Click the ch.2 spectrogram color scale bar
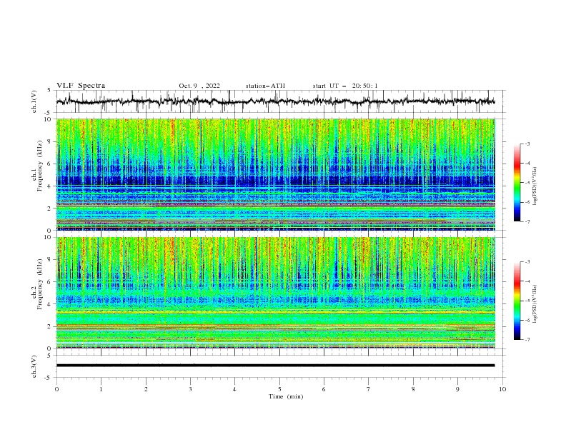Viewport: 566px width, 437px height. pos(517,301)
